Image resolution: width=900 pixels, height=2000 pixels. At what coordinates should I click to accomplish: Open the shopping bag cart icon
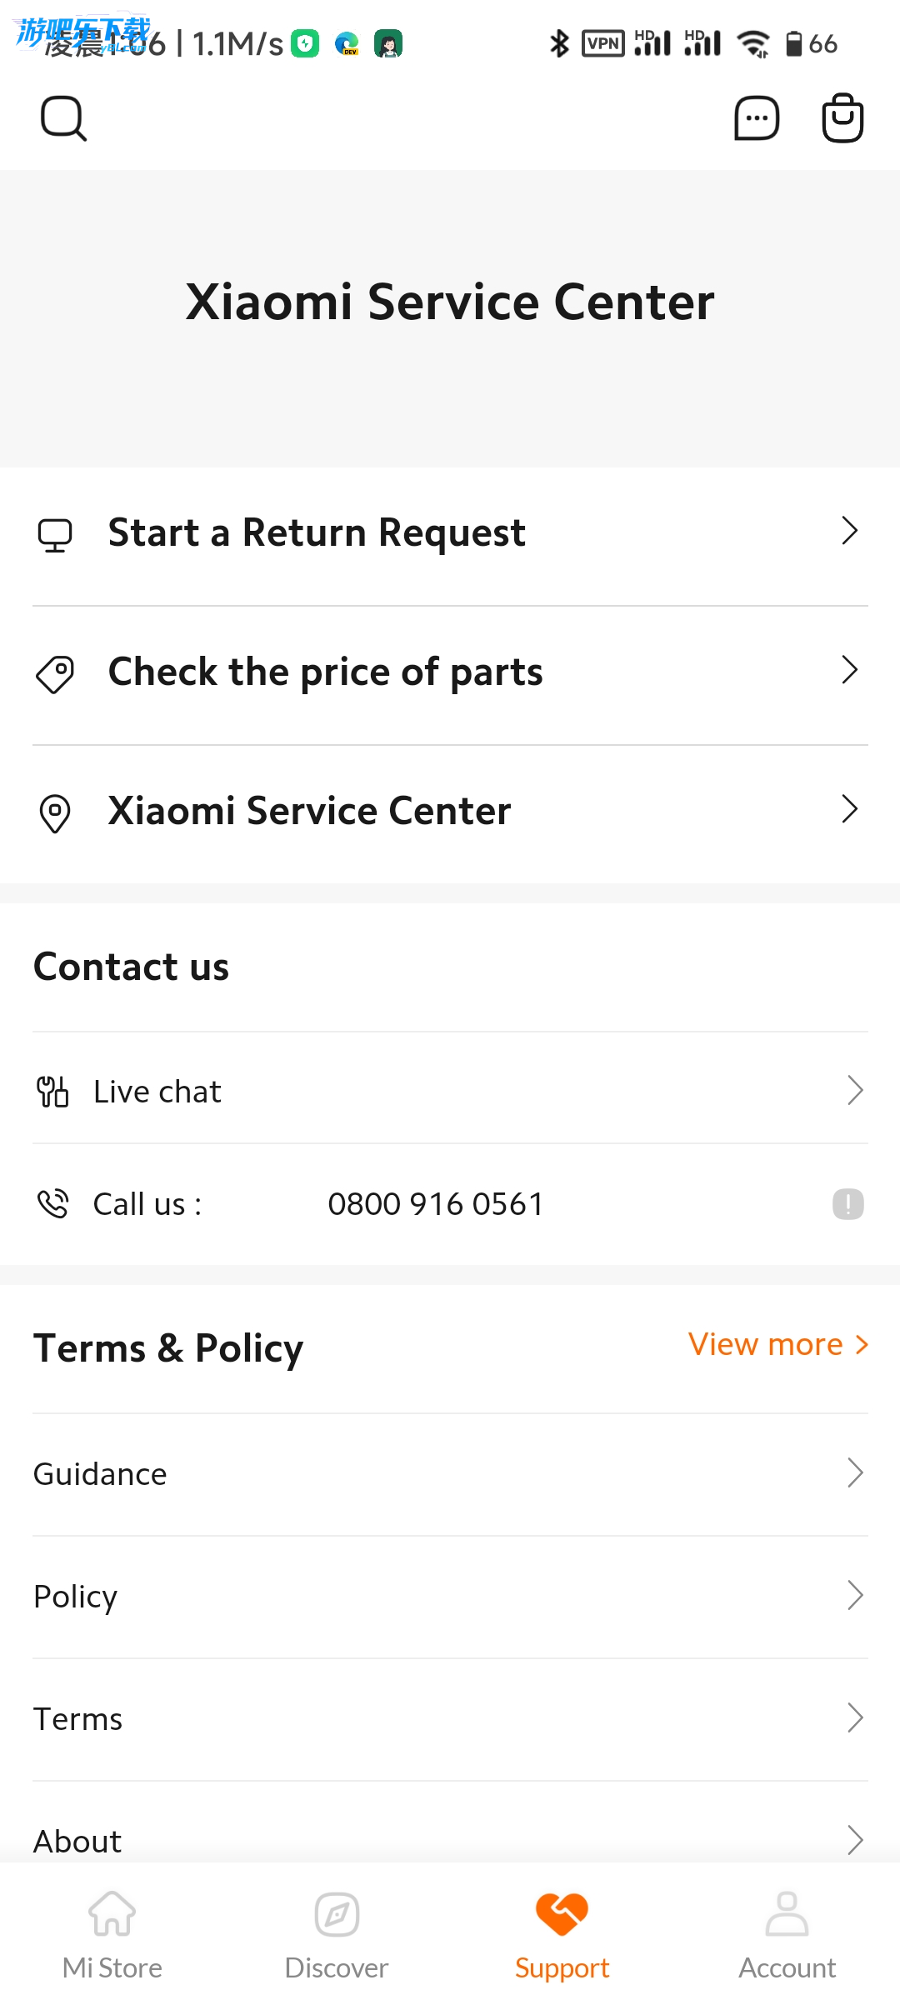842,118
